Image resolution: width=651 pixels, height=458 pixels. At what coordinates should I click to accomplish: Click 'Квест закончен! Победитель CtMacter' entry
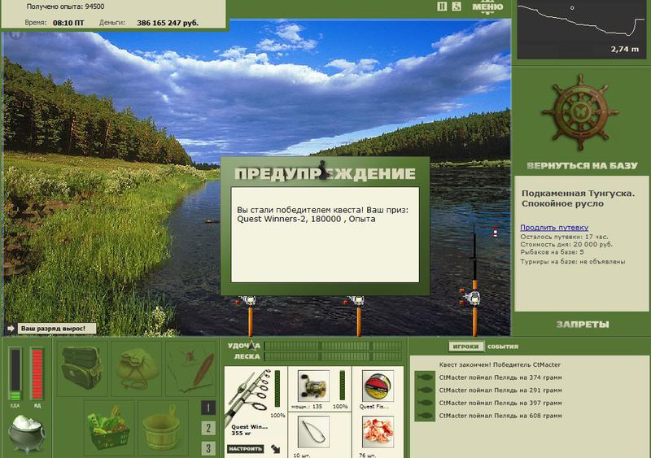[x=500, y=364]
